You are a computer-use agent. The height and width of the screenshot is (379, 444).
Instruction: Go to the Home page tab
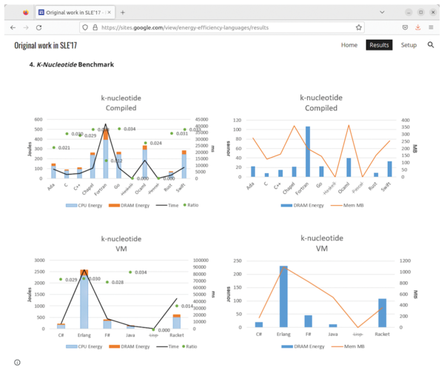coord(349,45)
